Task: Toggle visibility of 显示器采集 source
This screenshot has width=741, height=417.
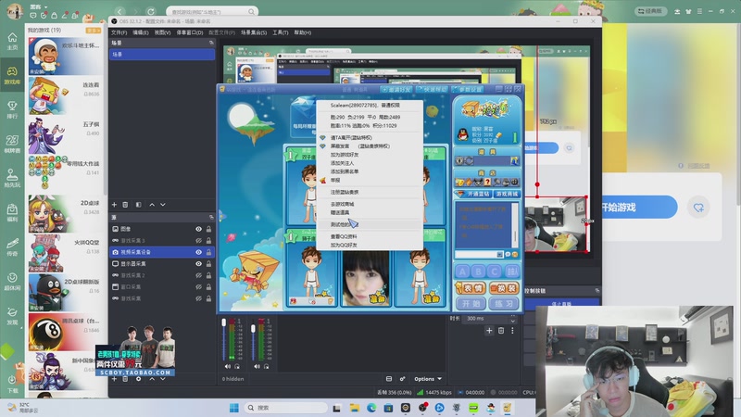Action: (198, 264)
